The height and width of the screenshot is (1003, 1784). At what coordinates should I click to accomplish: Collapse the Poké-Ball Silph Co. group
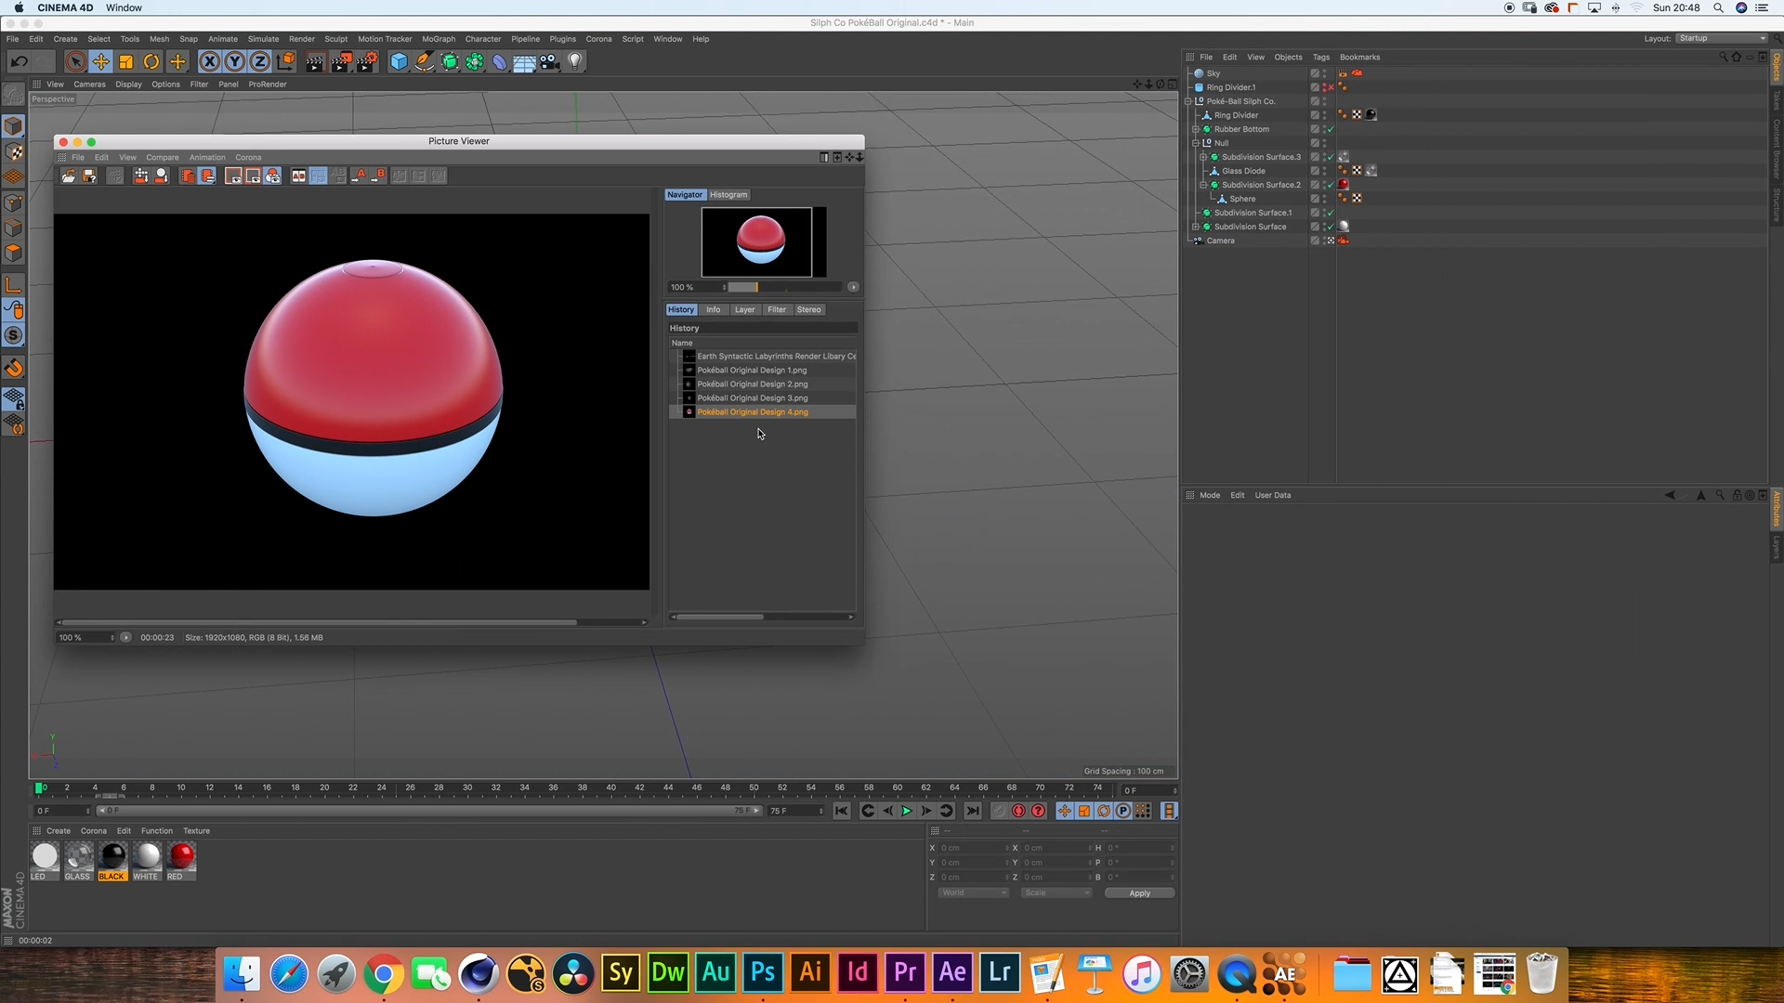pyautogui.click(x=1188, y=101)
